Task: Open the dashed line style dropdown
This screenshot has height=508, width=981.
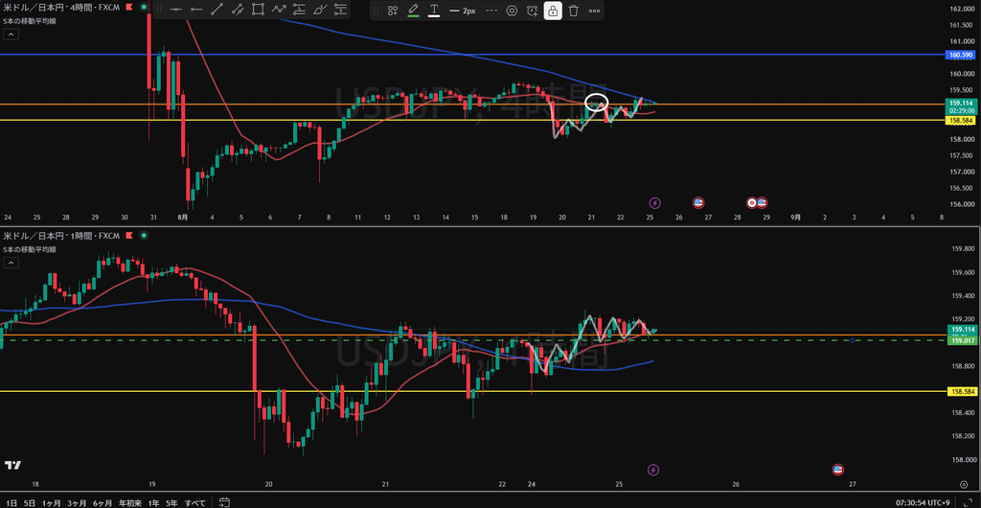Action: 491,11
